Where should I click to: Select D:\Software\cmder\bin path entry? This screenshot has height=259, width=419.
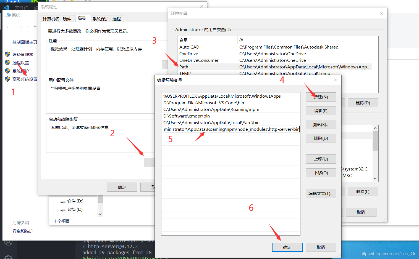coord(231,116)
